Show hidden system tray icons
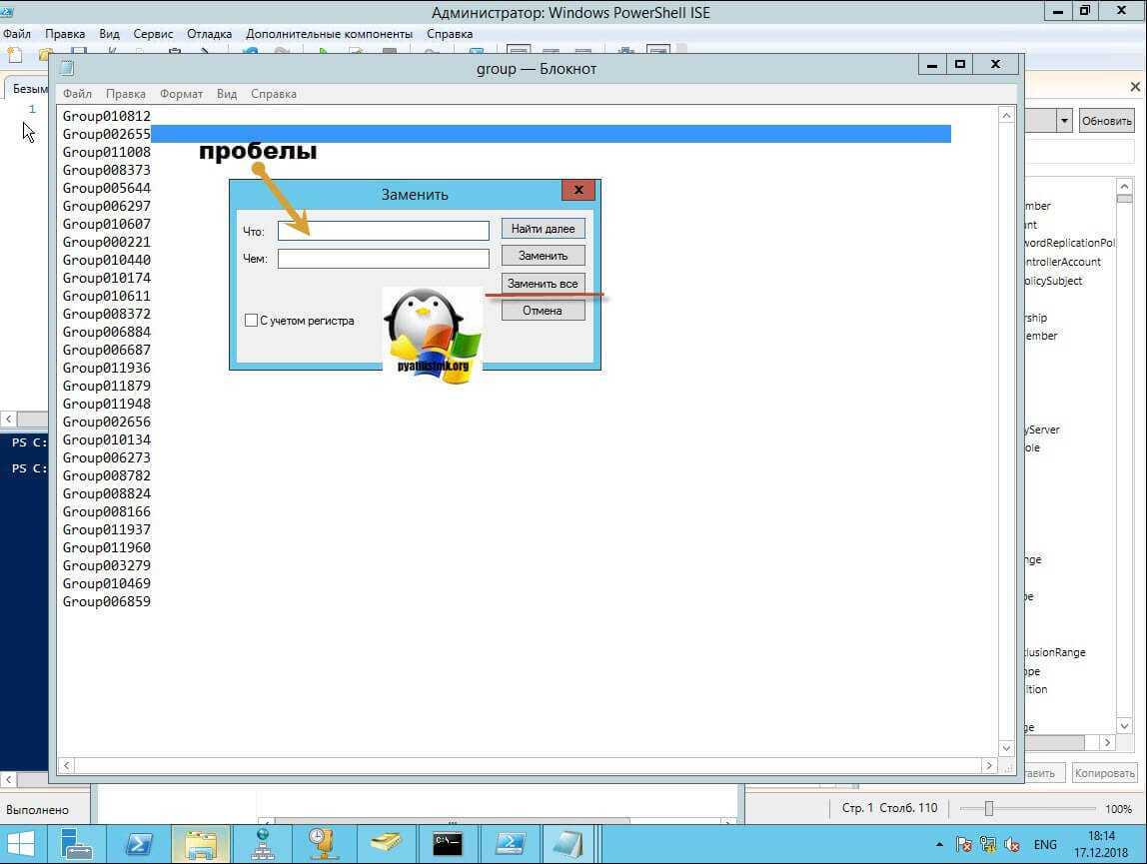1147x864 pixels. coord(939,845)
